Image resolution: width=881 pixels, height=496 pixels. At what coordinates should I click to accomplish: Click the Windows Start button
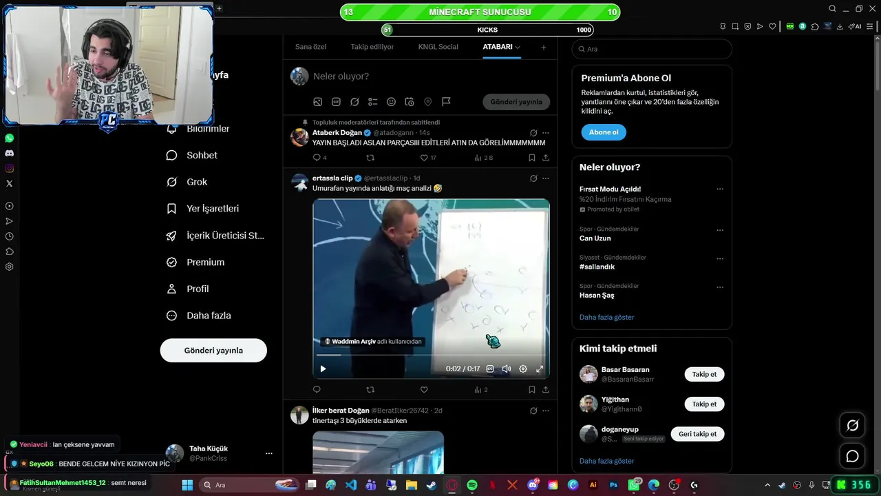(x=187, y=485)
